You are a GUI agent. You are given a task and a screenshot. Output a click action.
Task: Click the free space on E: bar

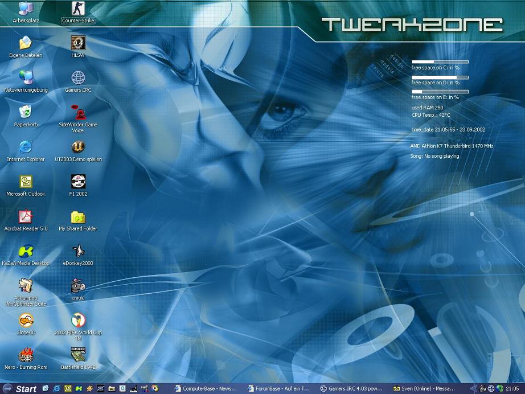click(x=440, y=92)
